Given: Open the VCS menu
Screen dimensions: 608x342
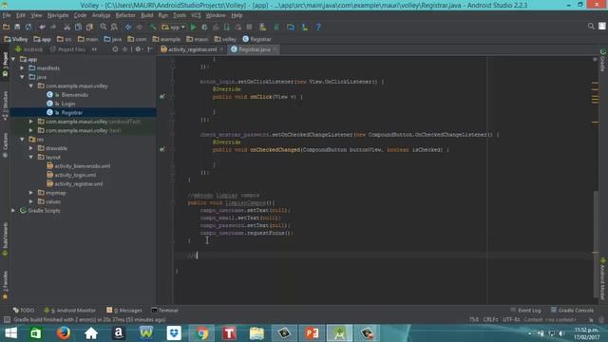Looking at the screenshot, I should point(196,15).
